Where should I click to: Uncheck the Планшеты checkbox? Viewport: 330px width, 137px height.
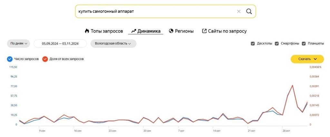click(304, 44)
